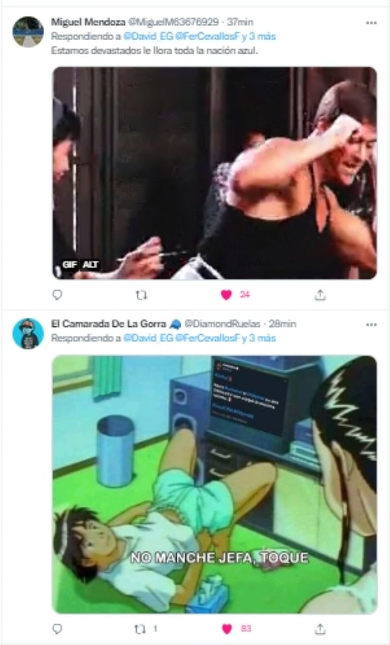The image size is (390, 645).
Task: Share El Camarada De La Gorra's tweet
Action: pos(320,629)
